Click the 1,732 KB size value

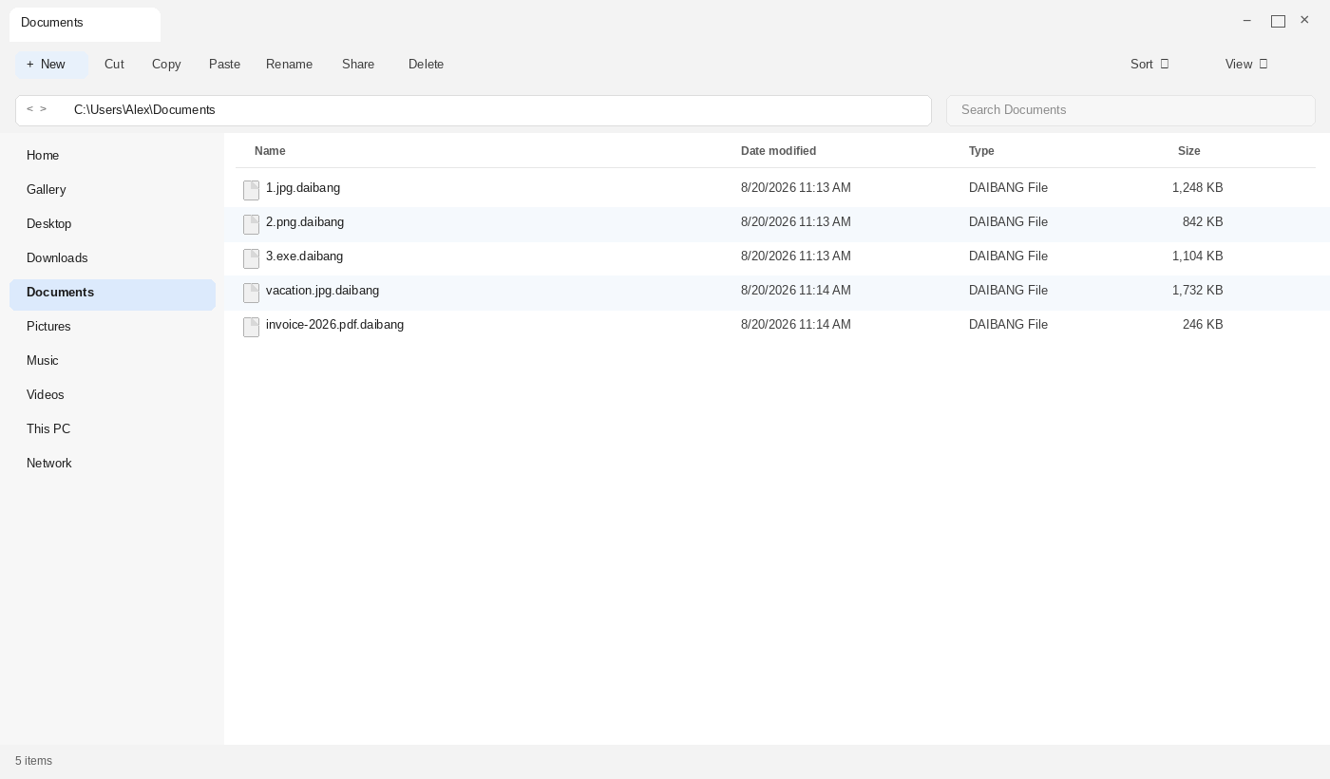pyautogui.click(x=1197, y=291)
